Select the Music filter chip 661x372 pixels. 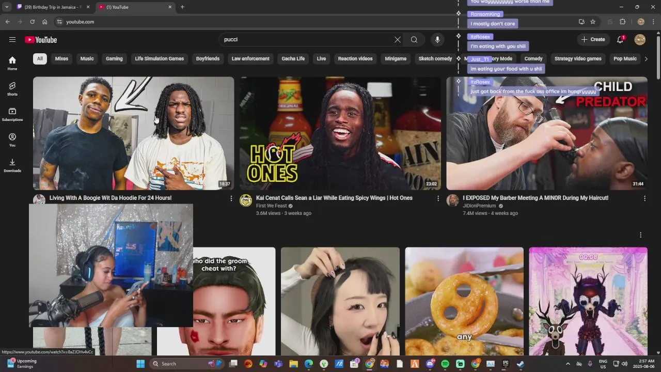(x=87, y=59)
